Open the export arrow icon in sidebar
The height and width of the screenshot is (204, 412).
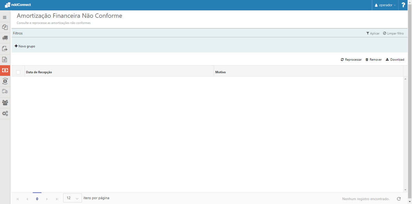pos(5,49)
